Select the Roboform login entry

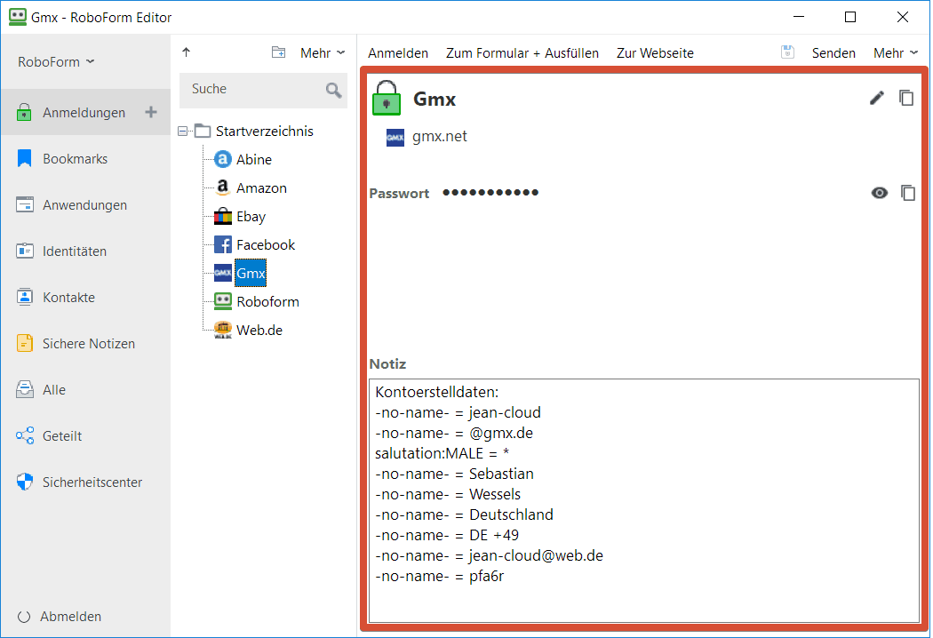click(267, 302)
